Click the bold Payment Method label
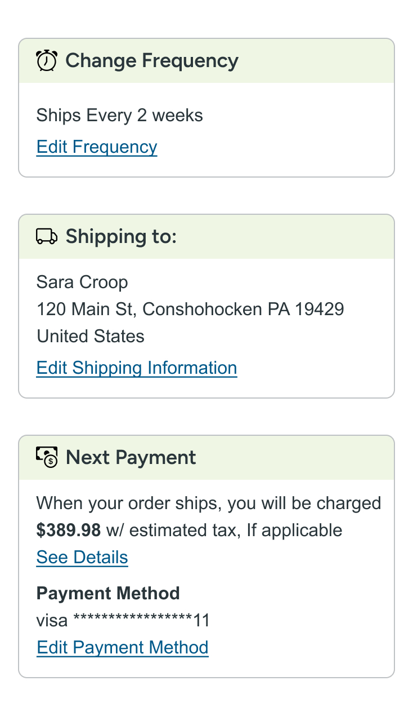 pos(108,593)
